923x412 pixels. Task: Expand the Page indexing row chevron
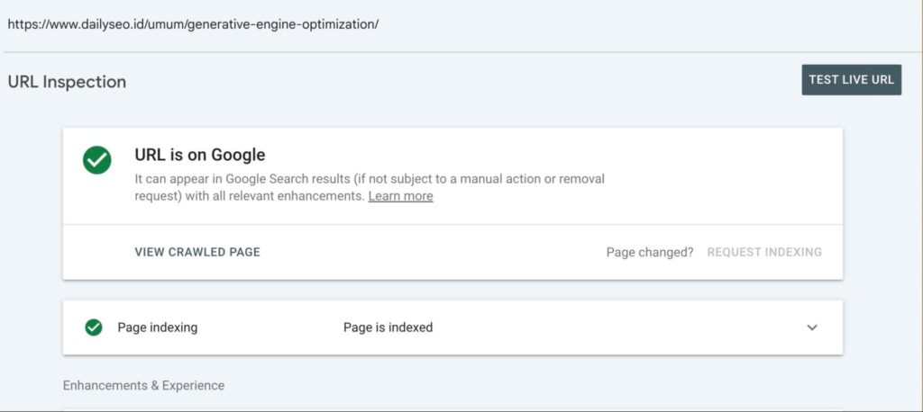pos(812,327)
